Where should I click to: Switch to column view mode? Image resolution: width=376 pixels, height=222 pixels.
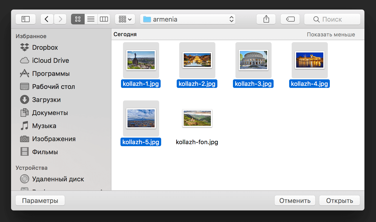pyautogui.click(x=104, y=19)
